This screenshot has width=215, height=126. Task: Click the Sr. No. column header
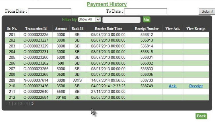(x=12, y=28)
